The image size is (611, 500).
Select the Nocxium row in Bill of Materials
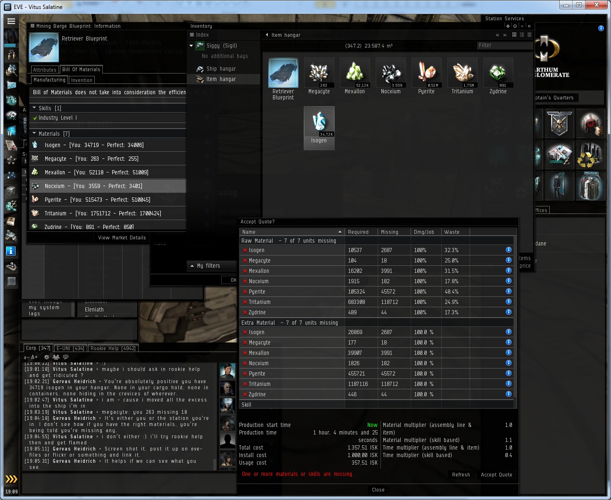(x=108, y=186)
